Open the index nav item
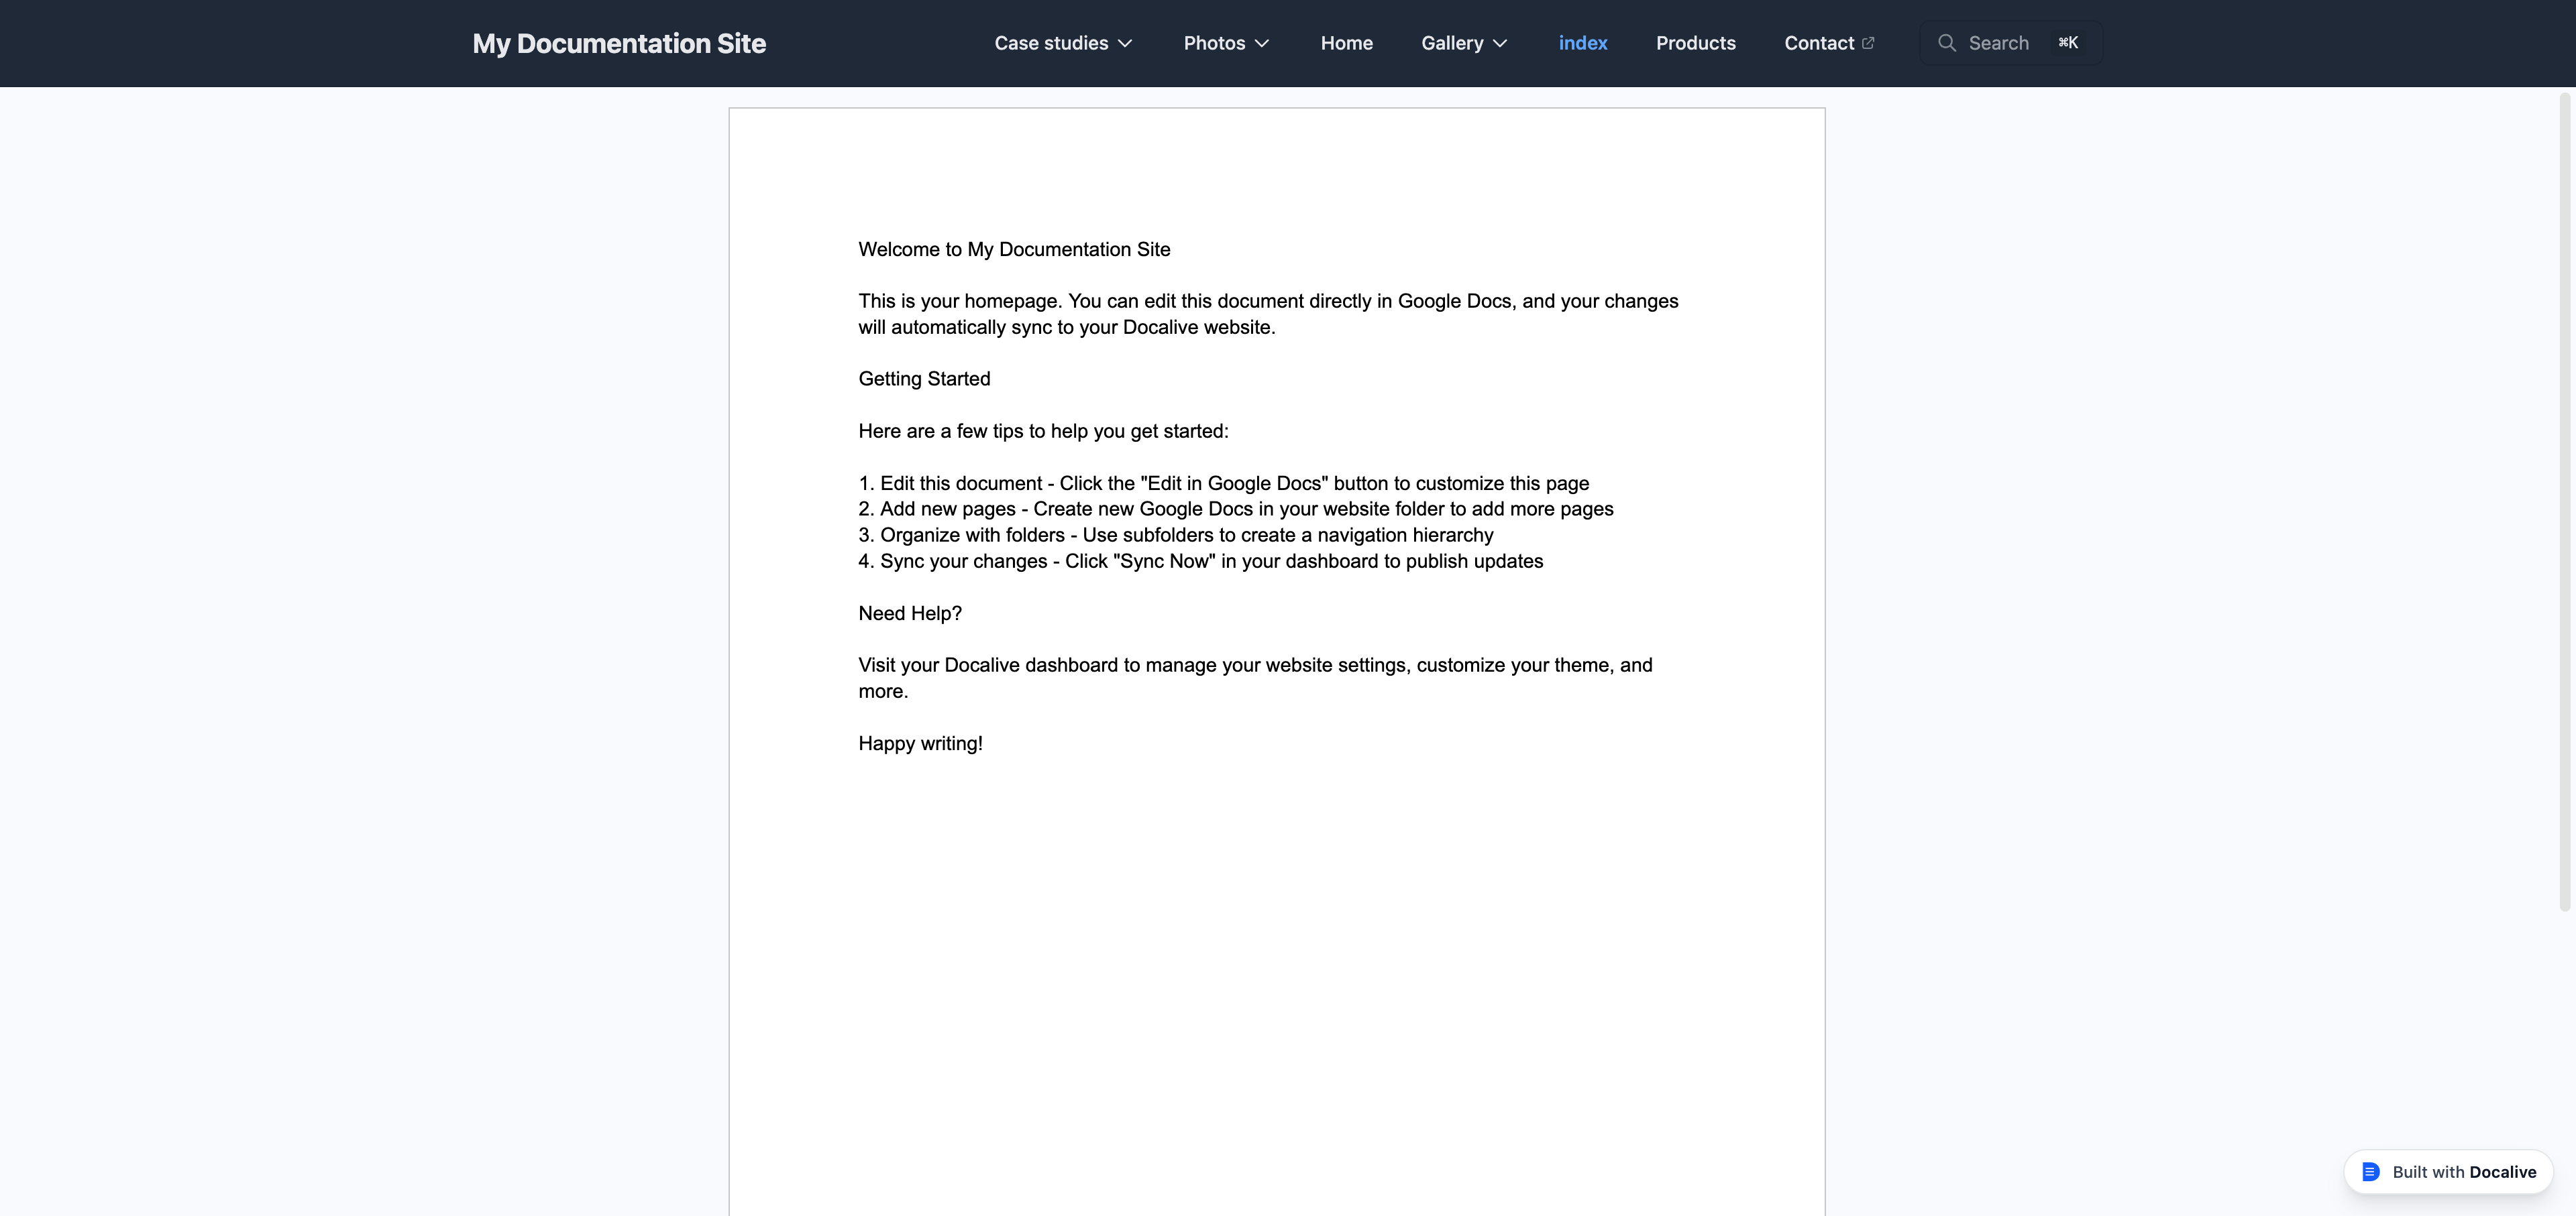 (1582, 43)
